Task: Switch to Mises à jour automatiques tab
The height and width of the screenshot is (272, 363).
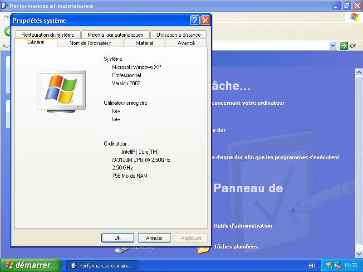Action: coord(115,35)
